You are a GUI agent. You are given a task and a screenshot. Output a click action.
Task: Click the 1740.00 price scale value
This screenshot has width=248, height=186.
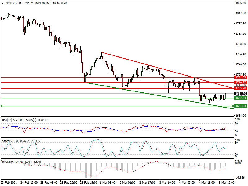coord(241,64)
